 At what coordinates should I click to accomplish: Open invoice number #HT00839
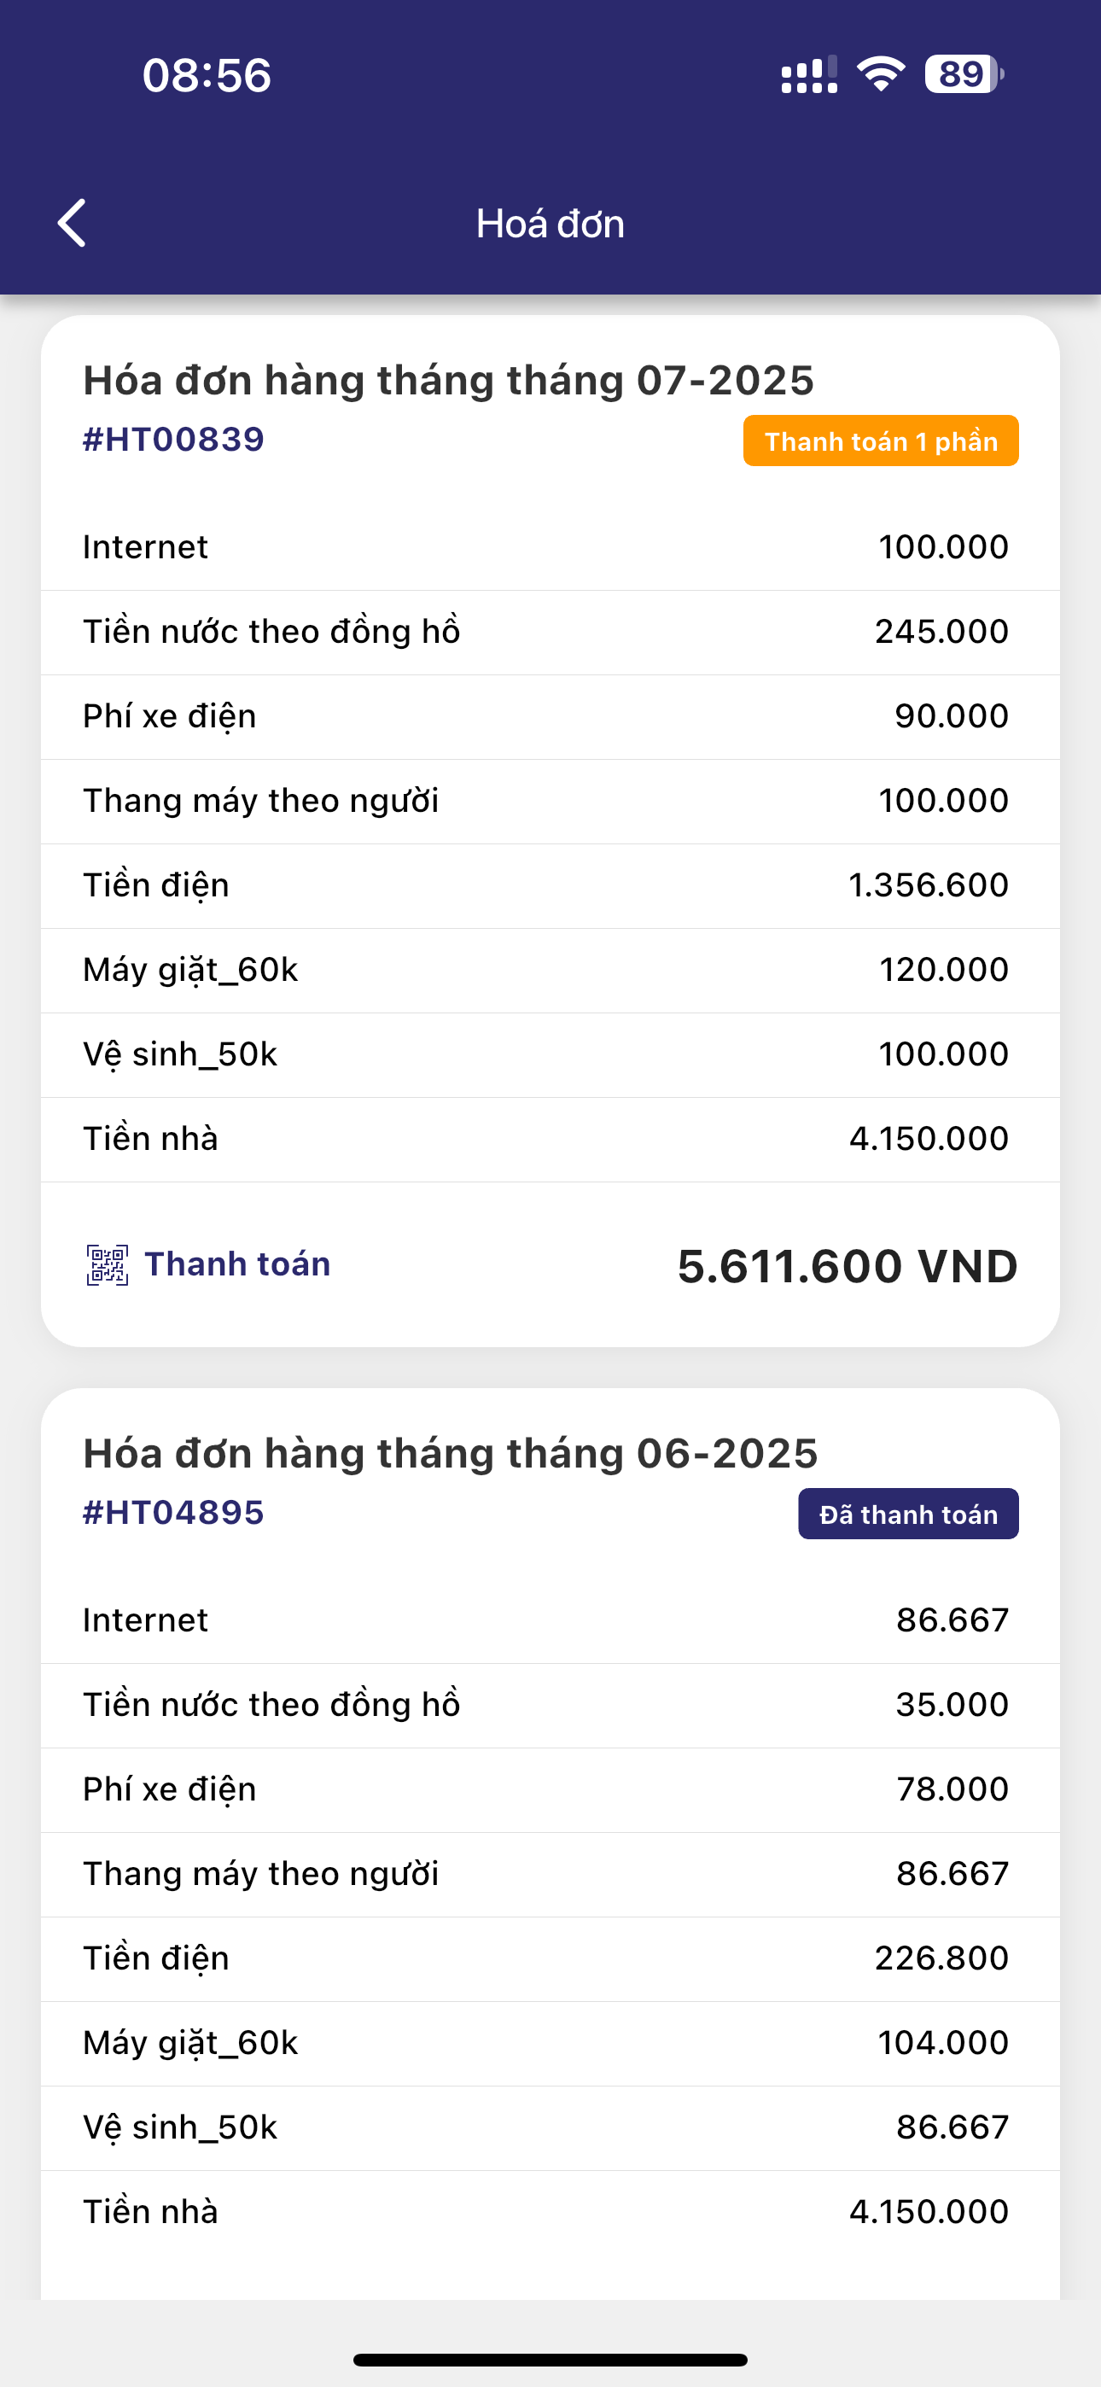tap(173, 439)
